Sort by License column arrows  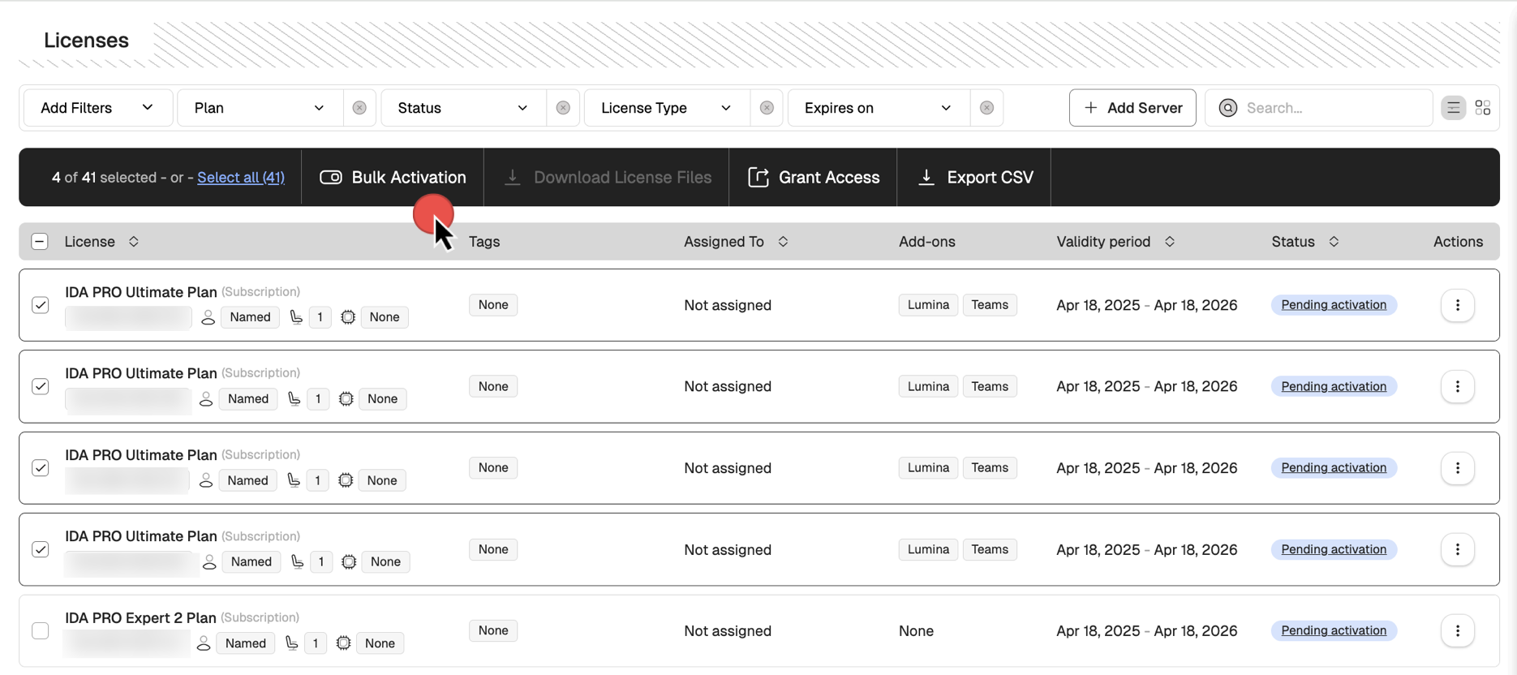(x=134, y=242)
